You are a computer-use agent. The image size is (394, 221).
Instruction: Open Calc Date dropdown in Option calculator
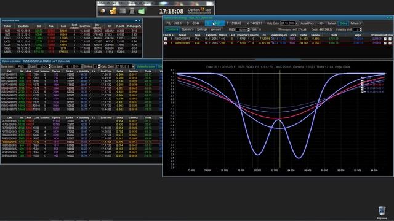tap(133, 66)
